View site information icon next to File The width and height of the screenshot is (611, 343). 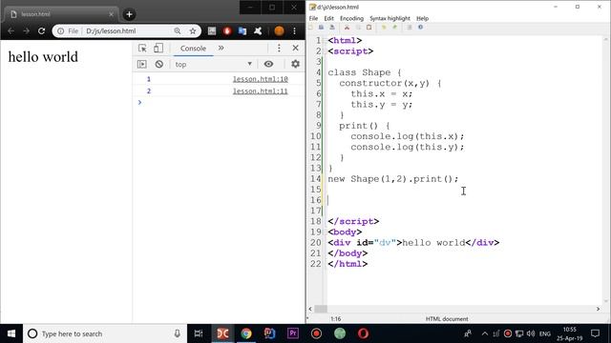coord(61,30)
